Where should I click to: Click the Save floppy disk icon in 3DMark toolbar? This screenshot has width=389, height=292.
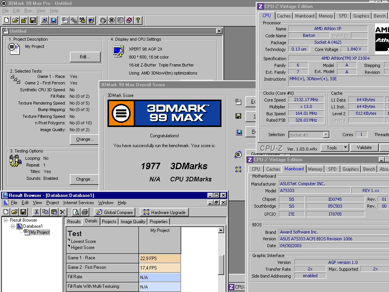pyautogui.click(x=33, y=21)
